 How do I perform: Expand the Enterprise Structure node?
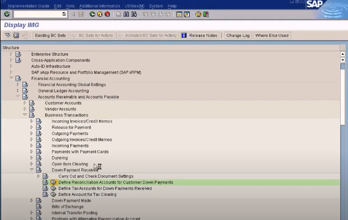click(11, 54)
